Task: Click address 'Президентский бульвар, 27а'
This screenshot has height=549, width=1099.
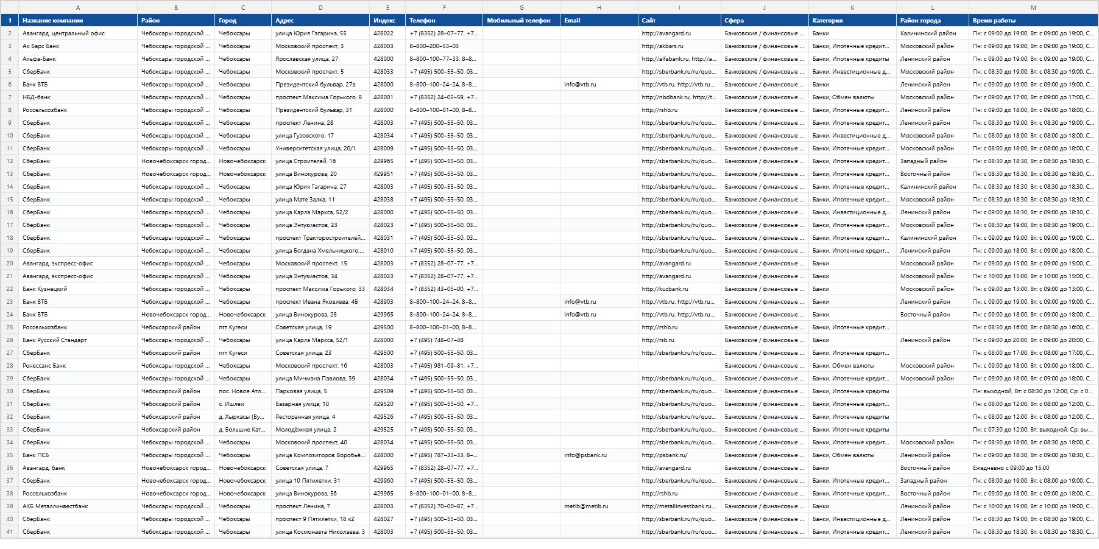Action: [320, 85]
